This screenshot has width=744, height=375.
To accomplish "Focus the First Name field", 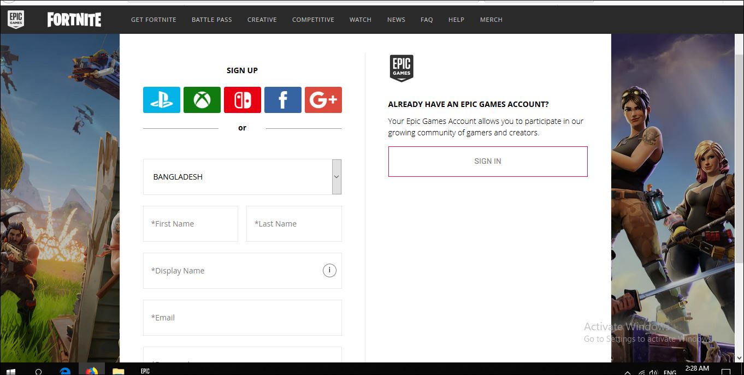I will (191, 224).
